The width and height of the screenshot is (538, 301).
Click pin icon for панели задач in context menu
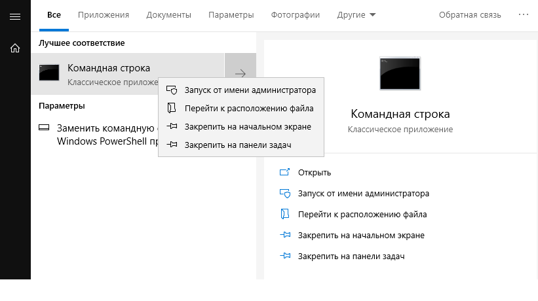click(172, 145)
